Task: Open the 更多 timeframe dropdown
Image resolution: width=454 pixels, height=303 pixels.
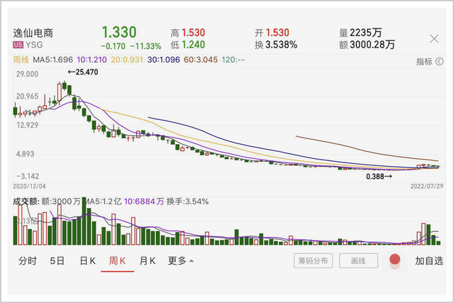Action: point(181,260)
